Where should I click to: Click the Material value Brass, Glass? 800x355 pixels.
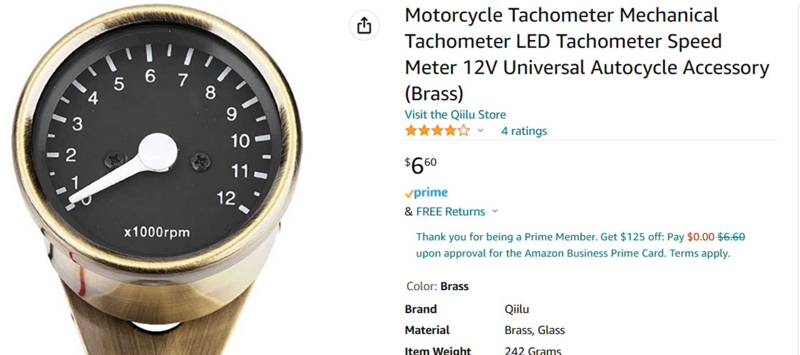tap(534, 330)
